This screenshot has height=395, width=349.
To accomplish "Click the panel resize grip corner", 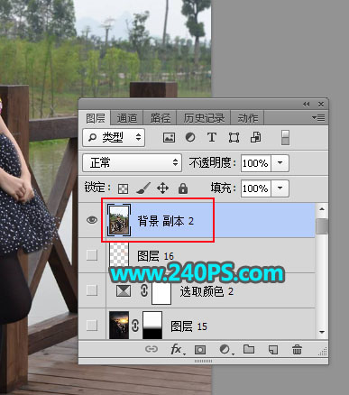I will pos(323,351).
